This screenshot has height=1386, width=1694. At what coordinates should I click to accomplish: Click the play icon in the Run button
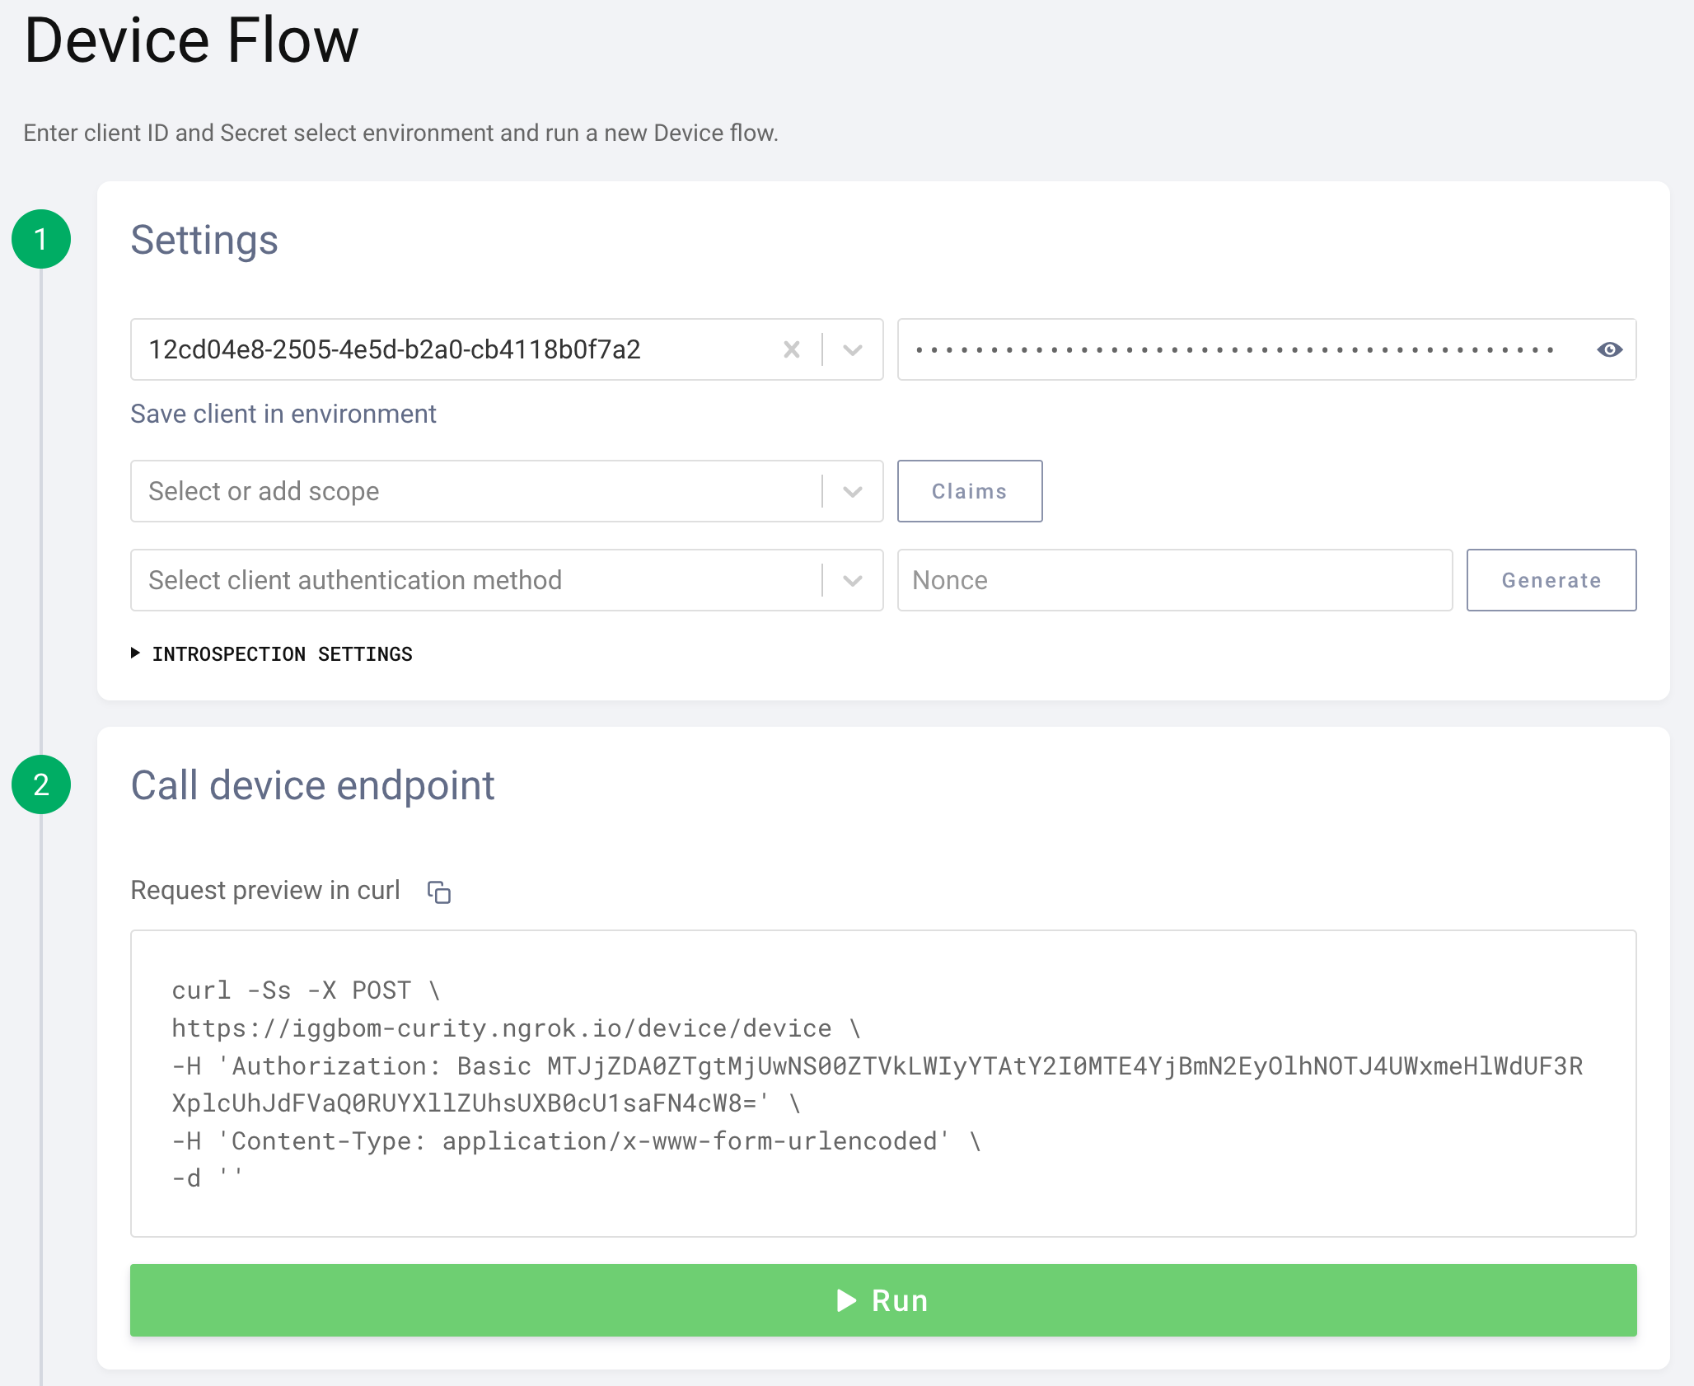coord(847,1300)
